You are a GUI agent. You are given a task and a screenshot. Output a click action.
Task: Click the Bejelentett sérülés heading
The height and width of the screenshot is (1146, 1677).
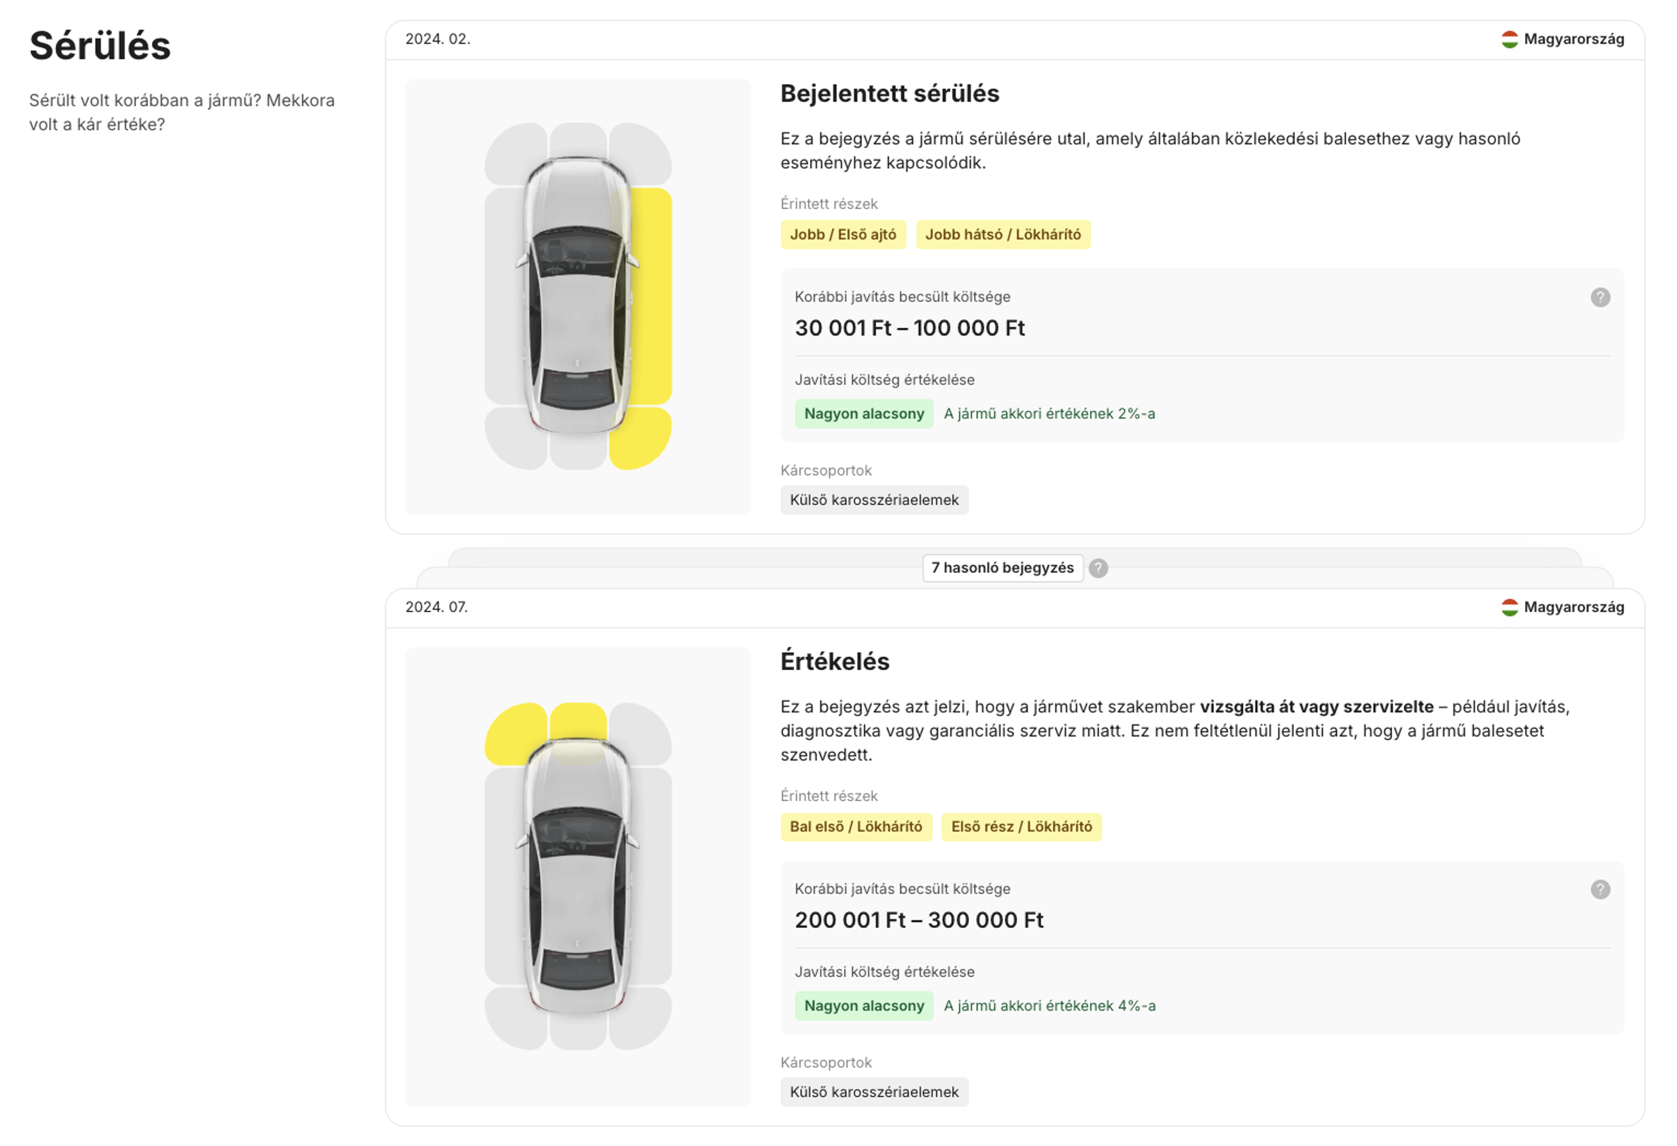889,93
